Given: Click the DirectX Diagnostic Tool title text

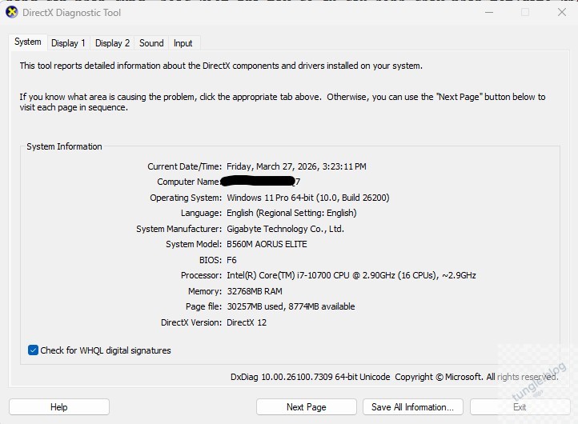Looking at the screenshot, I should pos(71,13).
